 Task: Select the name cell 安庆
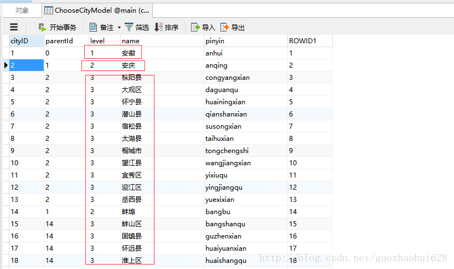point(162,65)
